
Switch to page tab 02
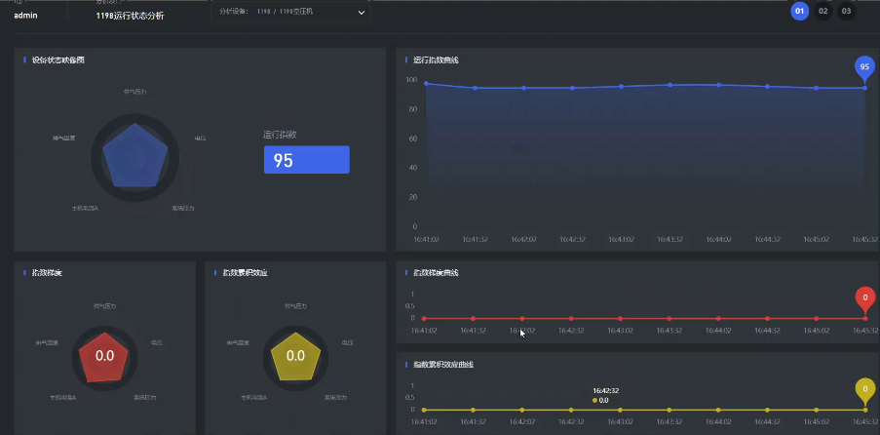pos(823,11)
